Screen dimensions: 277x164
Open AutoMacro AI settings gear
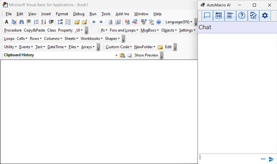265,16
